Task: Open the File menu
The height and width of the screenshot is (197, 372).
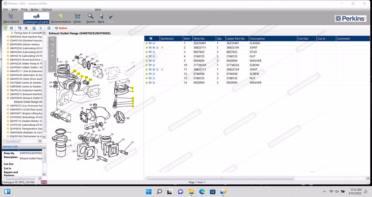Action: coord(5,9)
